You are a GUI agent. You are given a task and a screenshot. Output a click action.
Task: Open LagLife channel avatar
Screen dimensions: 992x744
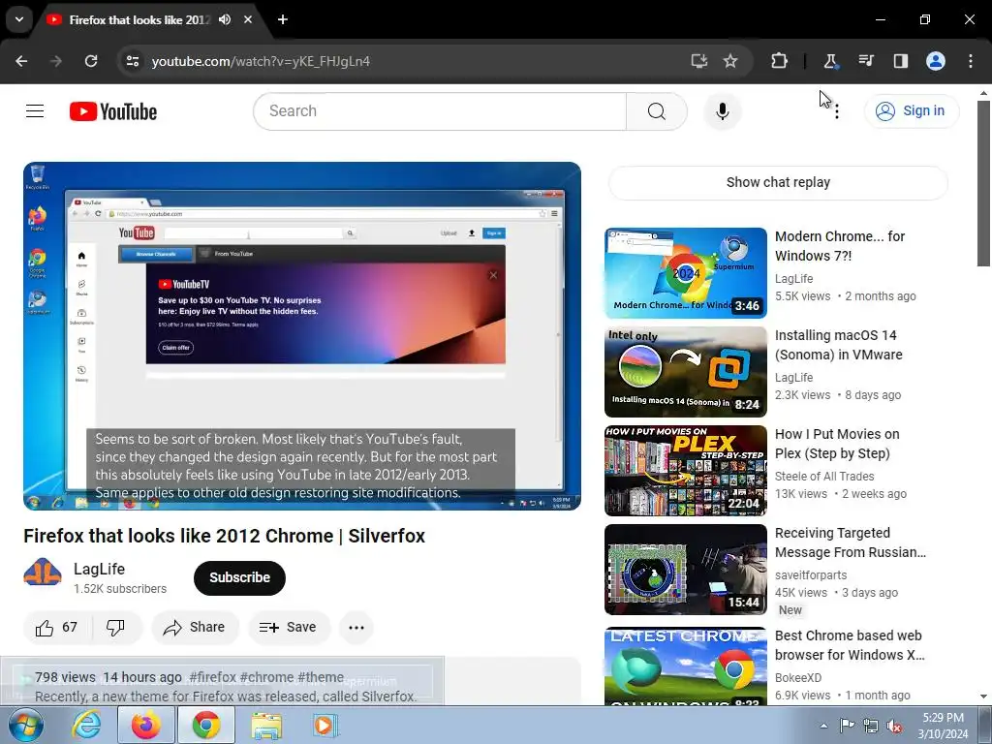43,573
